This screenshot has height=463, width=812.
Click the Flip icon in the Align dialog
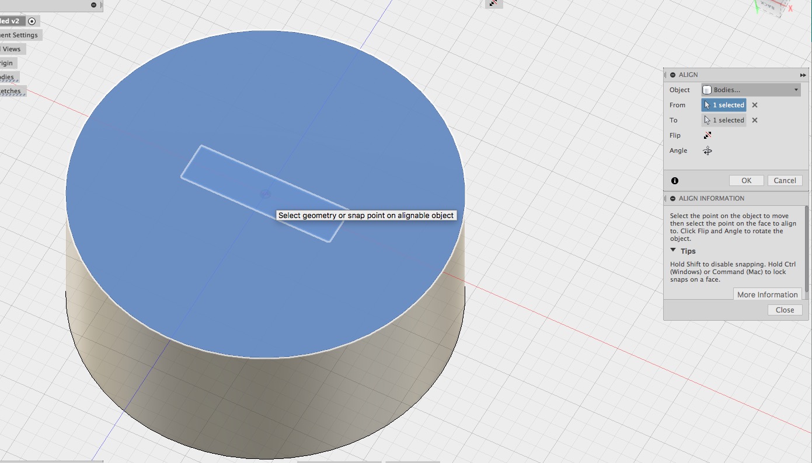(707, 135)
